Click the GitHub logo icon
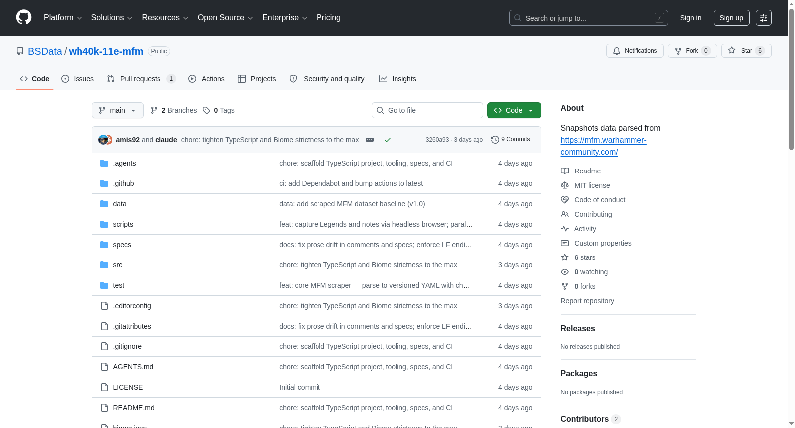The height and width of the screenshot is (428, 795). click(24, 18)
